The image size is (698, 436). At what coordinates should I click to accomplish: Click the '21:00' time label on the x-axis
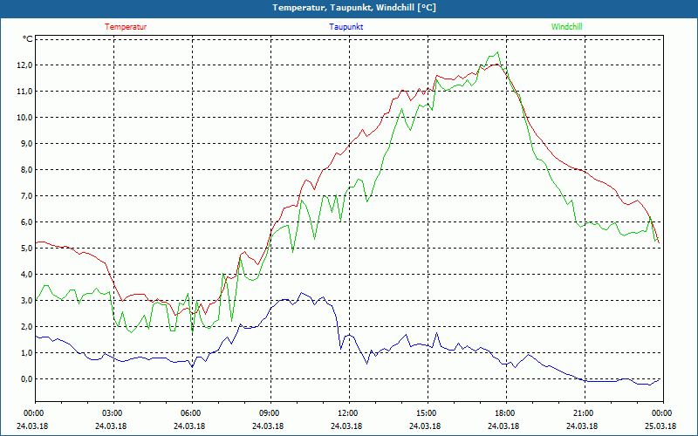tap(582, 413)
